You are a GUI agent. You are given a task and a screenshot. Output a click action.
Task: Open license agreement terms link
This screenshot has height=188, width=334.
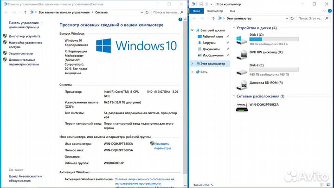click(x=145, y=183)
